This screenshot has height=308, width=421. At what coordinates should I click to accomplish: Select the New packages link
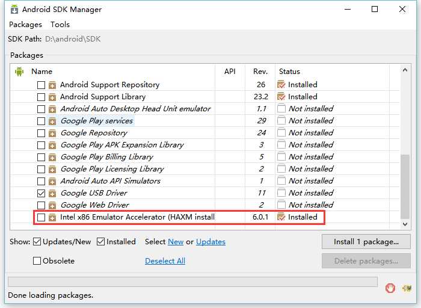tap(176, 242)
